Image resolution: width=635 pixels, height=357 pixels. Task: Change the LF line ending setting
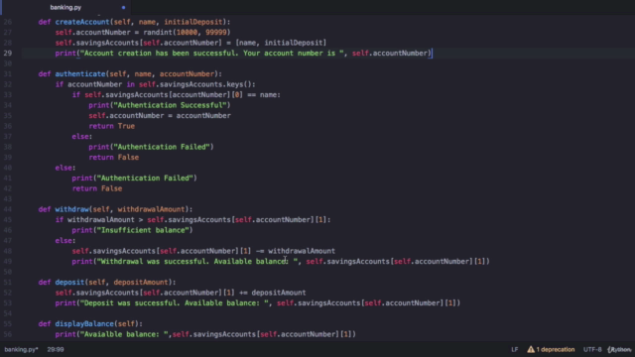[x=514, y=349]
